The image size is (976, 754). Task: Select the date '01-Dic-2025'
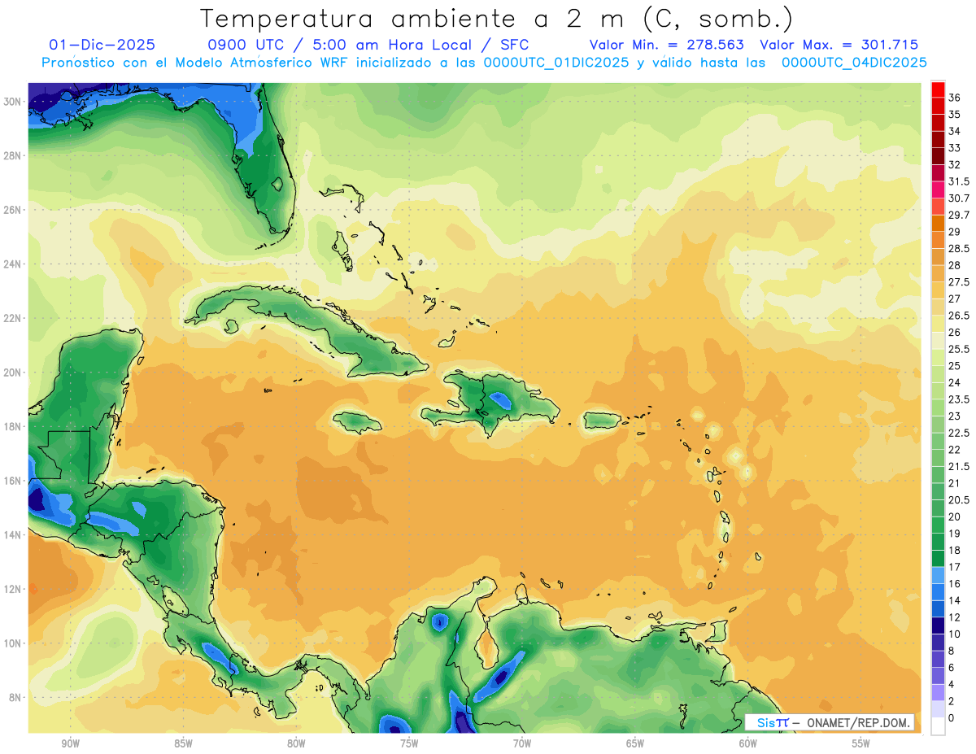[x=102, y=45]
